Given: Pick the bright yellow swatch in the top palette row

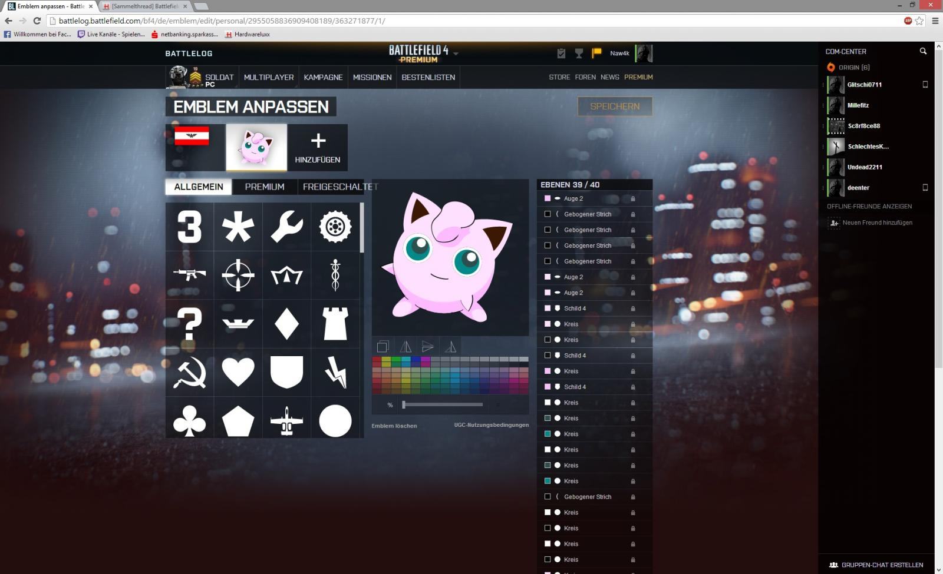Looking at the screenshot, I should click(386, 359).
